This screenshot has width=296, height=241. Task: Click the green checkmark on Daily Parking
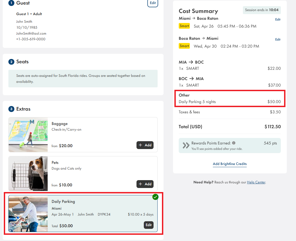[x=155, y=197]
